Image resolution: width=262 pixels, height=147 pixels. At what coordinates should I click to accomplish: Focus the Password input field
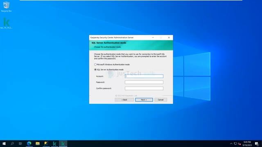(144, 82)
